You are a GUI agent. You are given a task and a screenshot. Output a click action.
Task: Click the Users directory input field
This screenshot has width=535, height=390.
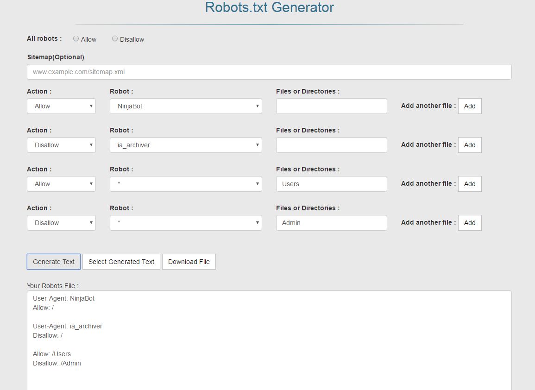pos(331,184)
